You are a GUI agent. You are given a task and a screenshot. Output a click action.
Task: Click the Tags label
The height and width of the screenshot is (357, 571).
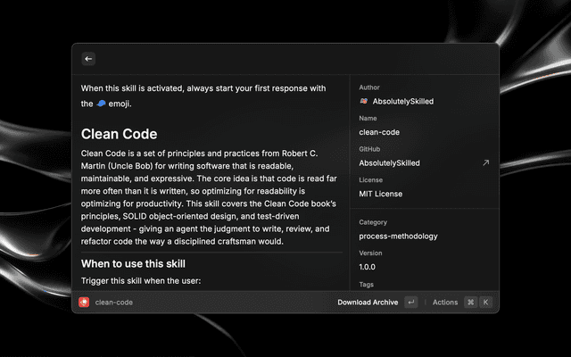[367, 285]
